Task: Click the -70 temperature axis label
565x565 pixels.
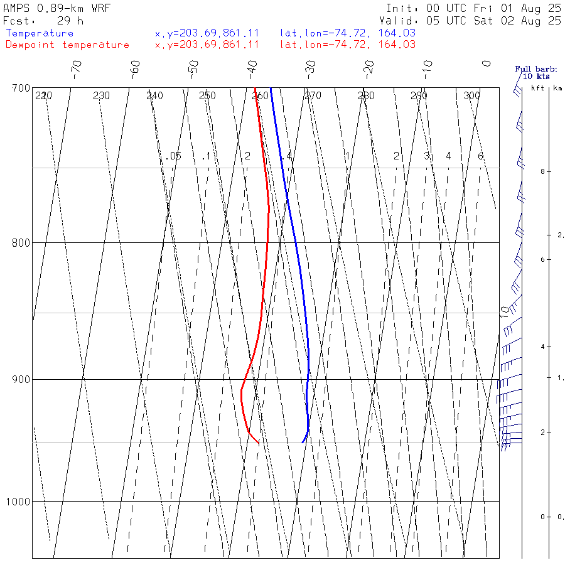Action: 77,70
